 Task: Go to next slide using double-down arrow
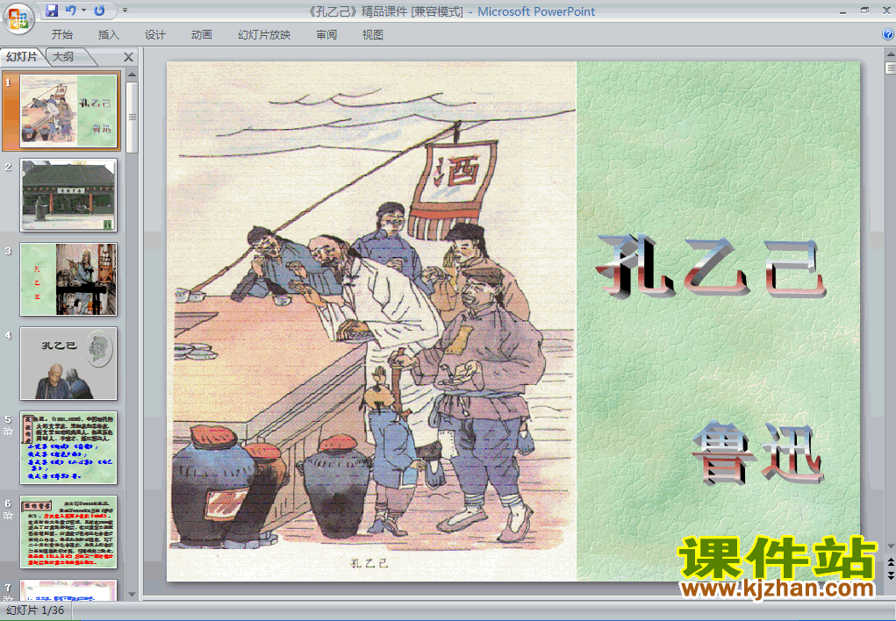(890, 575)
